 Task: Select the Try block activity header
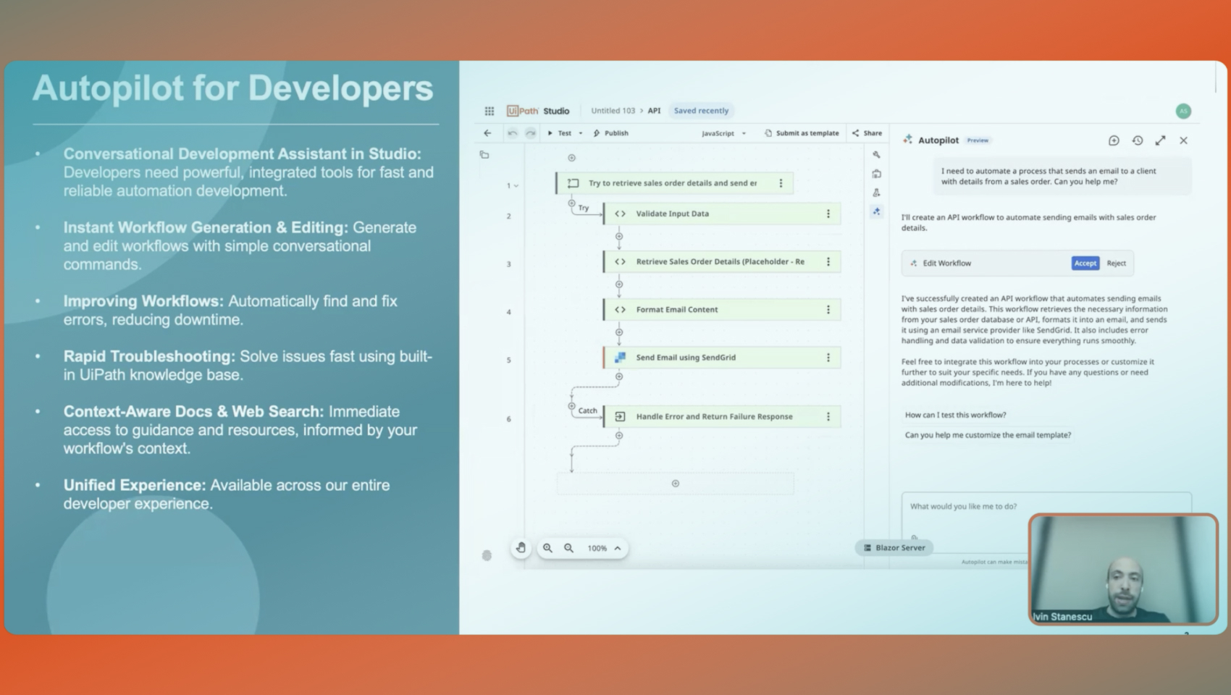click(x=674, y=183)
